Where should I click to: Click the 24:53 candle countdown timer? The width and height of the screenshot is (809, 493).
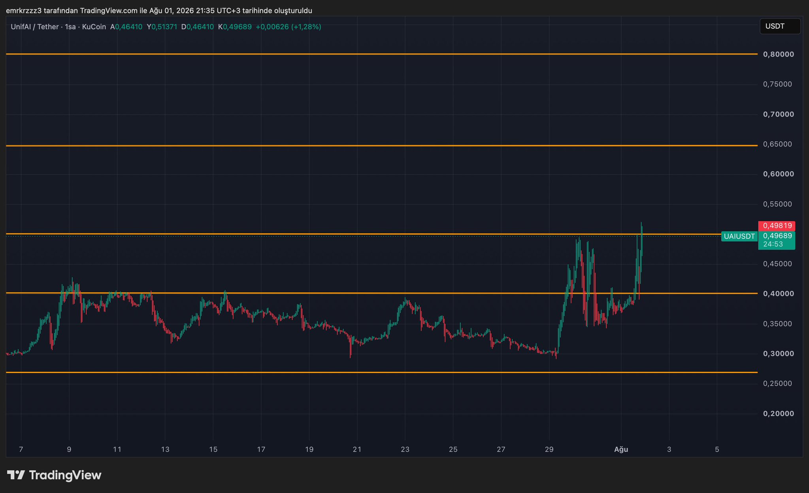click(x=773, y=244)
